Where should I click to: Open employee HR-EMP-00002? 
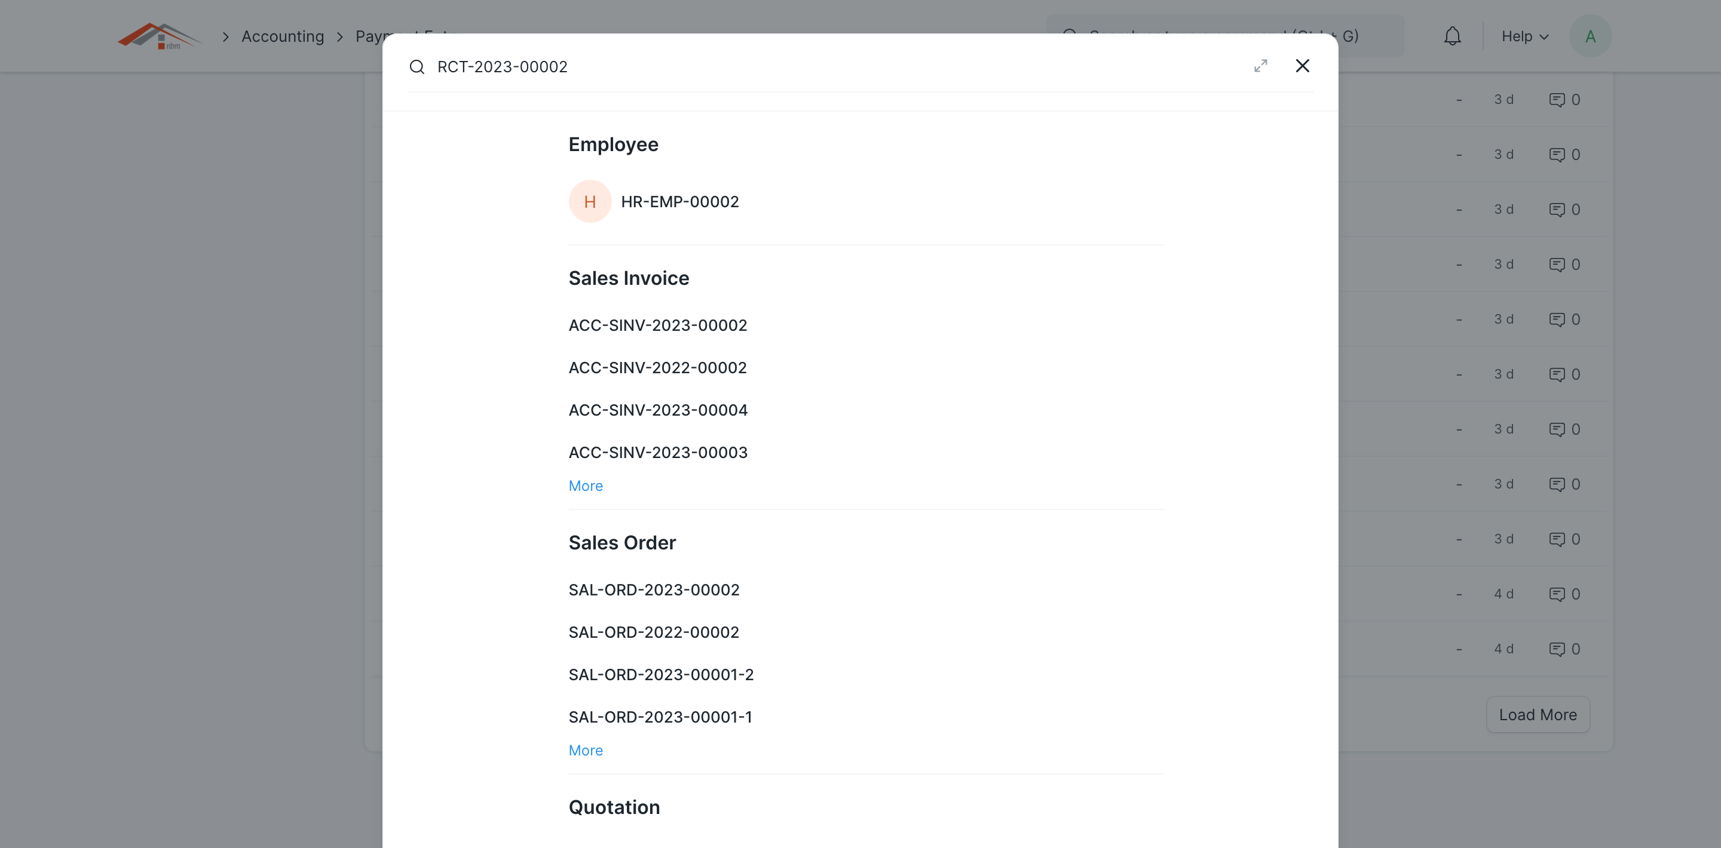pyautogui.click(x=680, y=201)
